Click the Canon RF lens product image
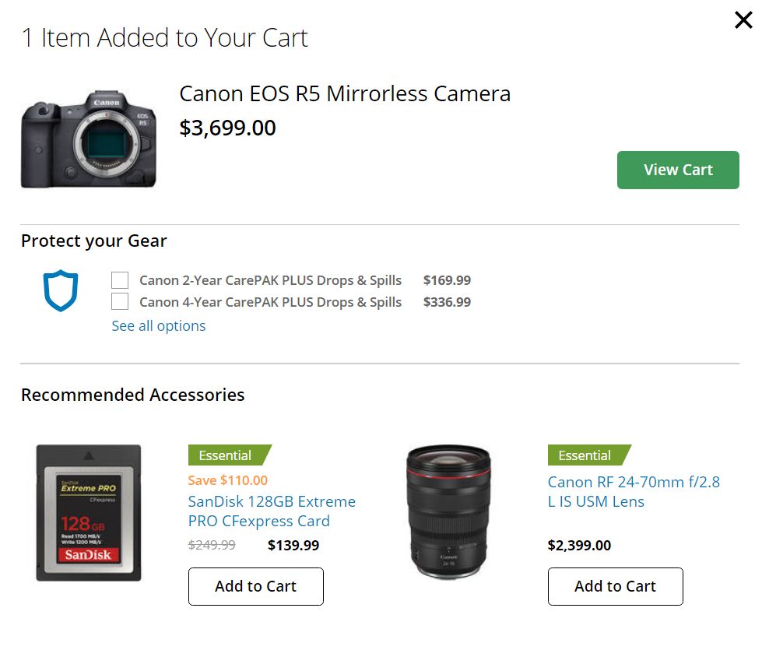 tap(450, 514)
